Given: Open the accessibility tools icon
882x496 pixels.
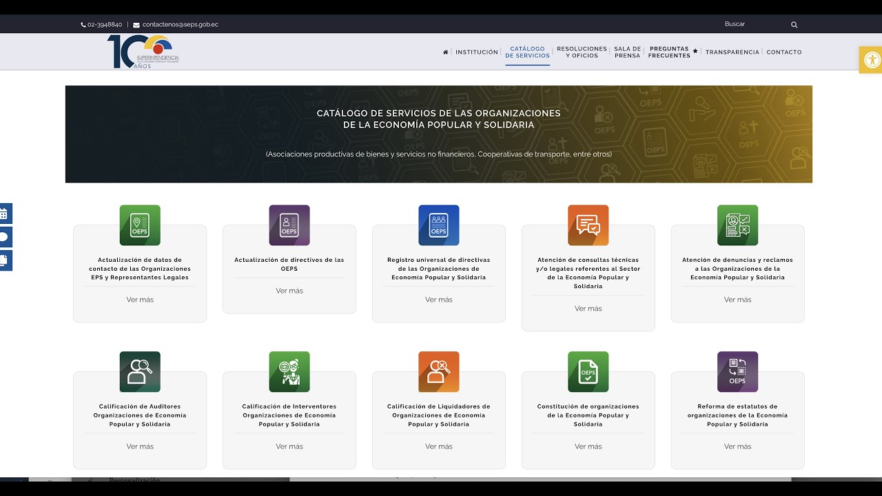Looking at the screenshot, I should coord(872,60).
